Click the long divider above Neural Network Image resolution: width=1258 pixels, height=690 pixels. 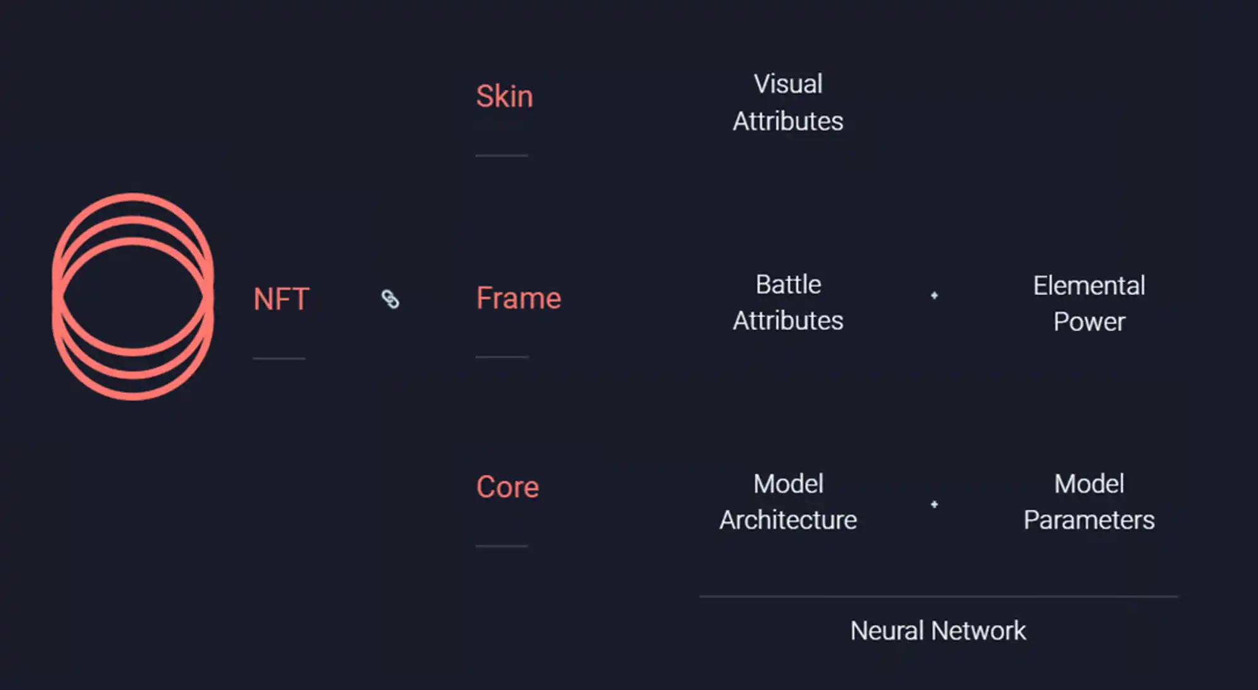pos(938,596)
